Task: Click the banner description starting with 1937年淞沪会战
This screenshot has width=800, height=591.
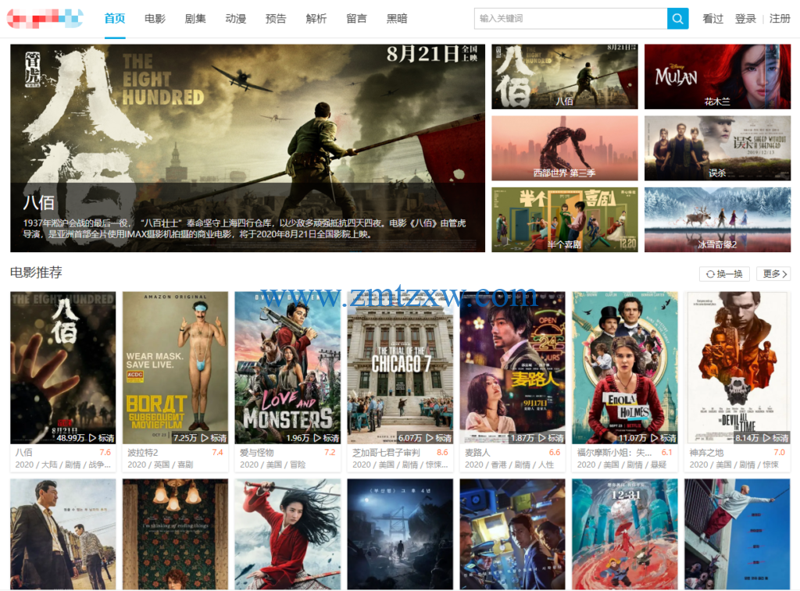Action: (x=245, y=229)
